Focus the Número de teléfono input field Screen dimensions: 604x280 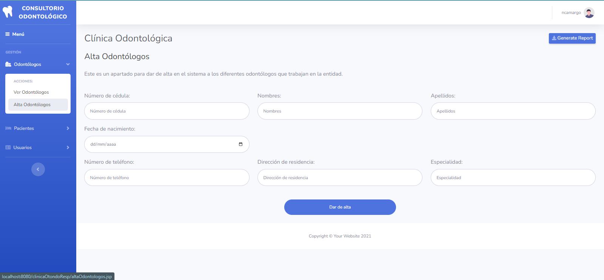pyautogui.click(x=166, y=178)
